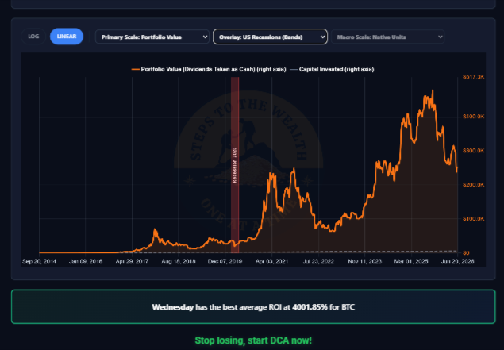504x350 pixels.
Task: Click the Mar 01, 2025 date label
Action: 411,262
